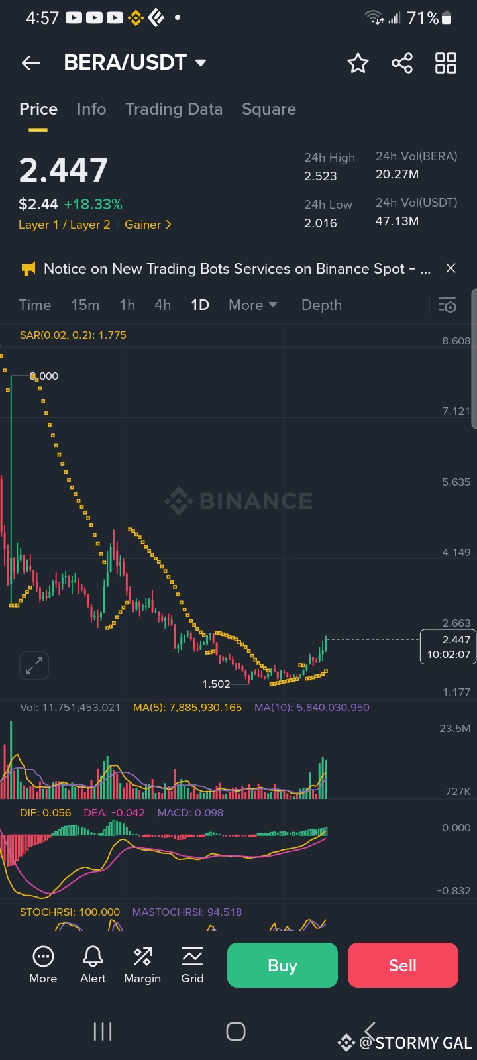Select the 4h chart interval
This screenshot has width=477, height=1060.
click(x=163, y=305)
